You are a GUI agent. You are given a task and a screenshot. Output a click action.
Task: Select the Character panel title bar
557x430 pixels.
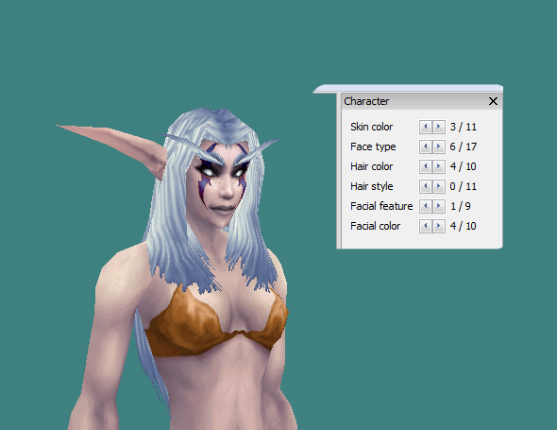coord(421,101)
